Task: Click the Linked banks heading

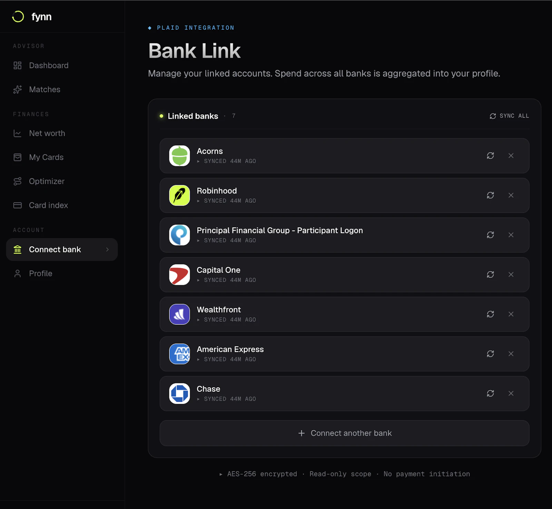Action: click(x=193, y=116)
